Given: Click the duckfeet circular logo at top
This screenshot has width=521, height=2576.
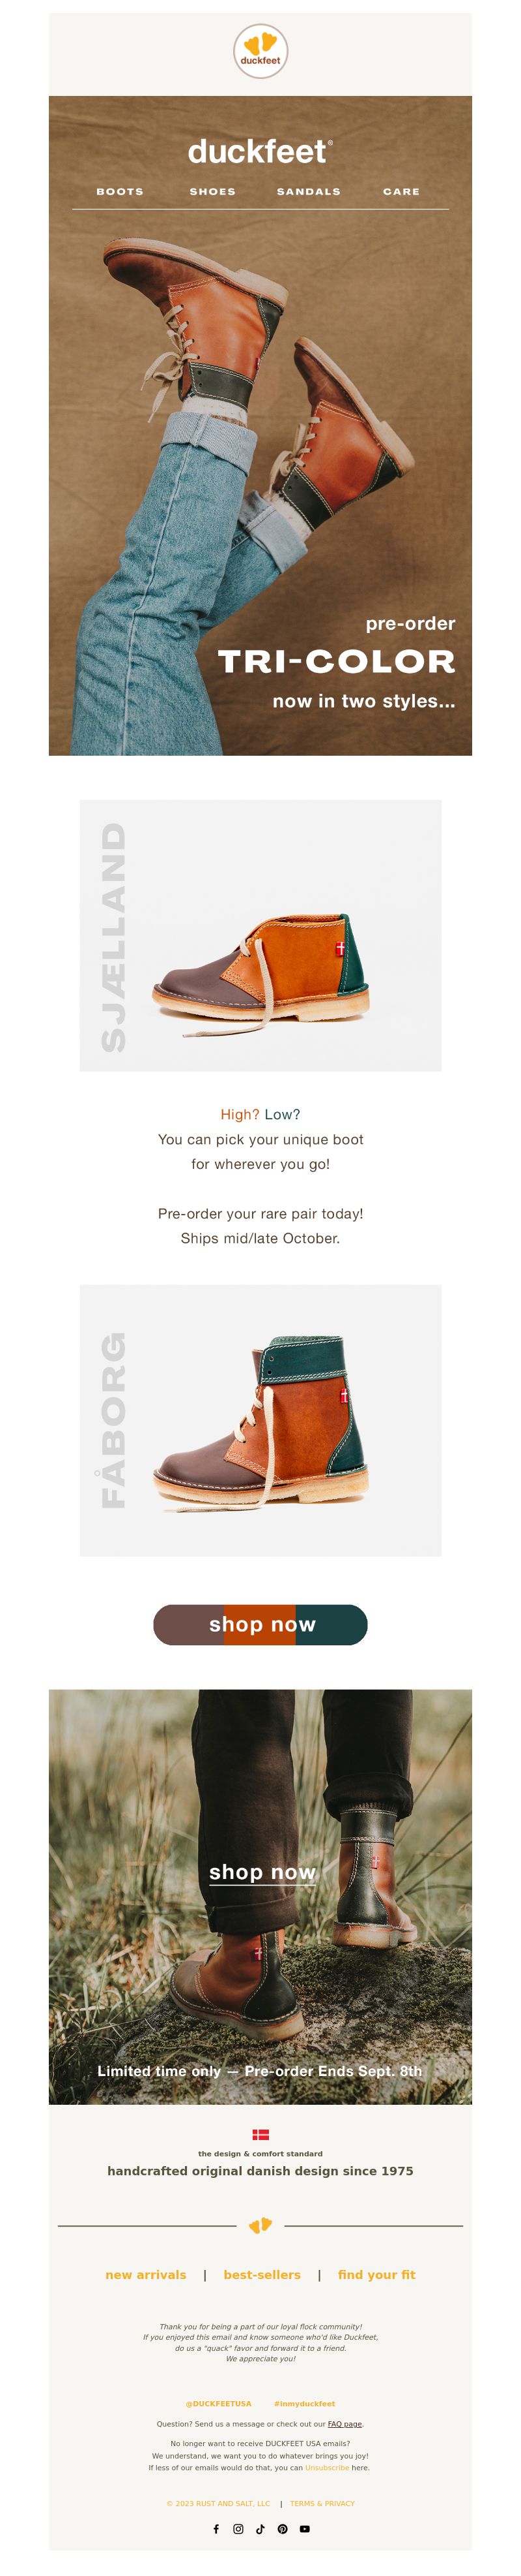Looking at the screenshot, I should tap(260, 51).
